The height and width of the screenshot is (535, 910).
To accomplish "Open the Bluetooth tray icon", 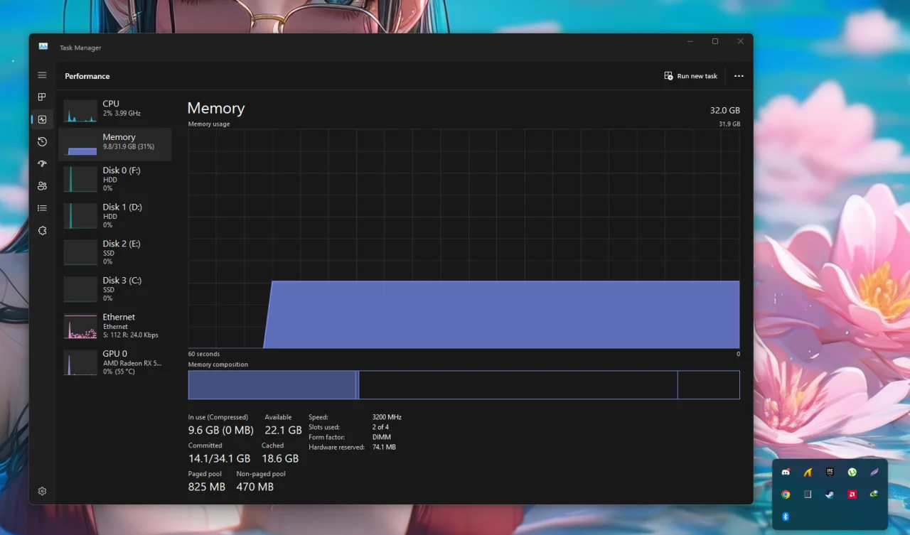I will (786, 517).
